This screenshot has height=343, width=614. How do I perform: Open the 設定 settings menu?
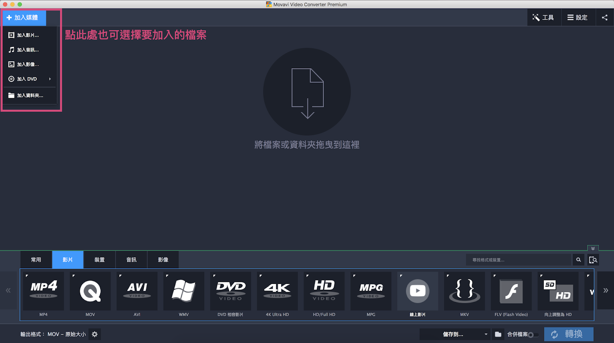pyautogui.click(x=578, y=18)
